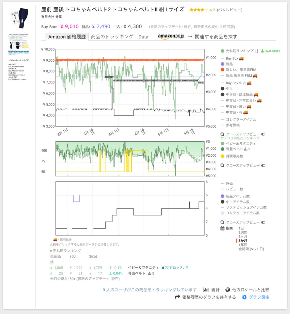This screenshot has height=314, width=290.
Task: Switch the offer count クローズアップビュー toggle
Action: (263, 222)
